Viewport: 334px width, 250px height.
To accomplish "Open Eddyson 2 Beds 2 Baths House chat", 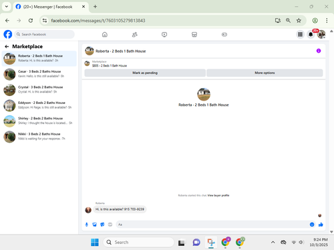I will (x=39, y=105).
